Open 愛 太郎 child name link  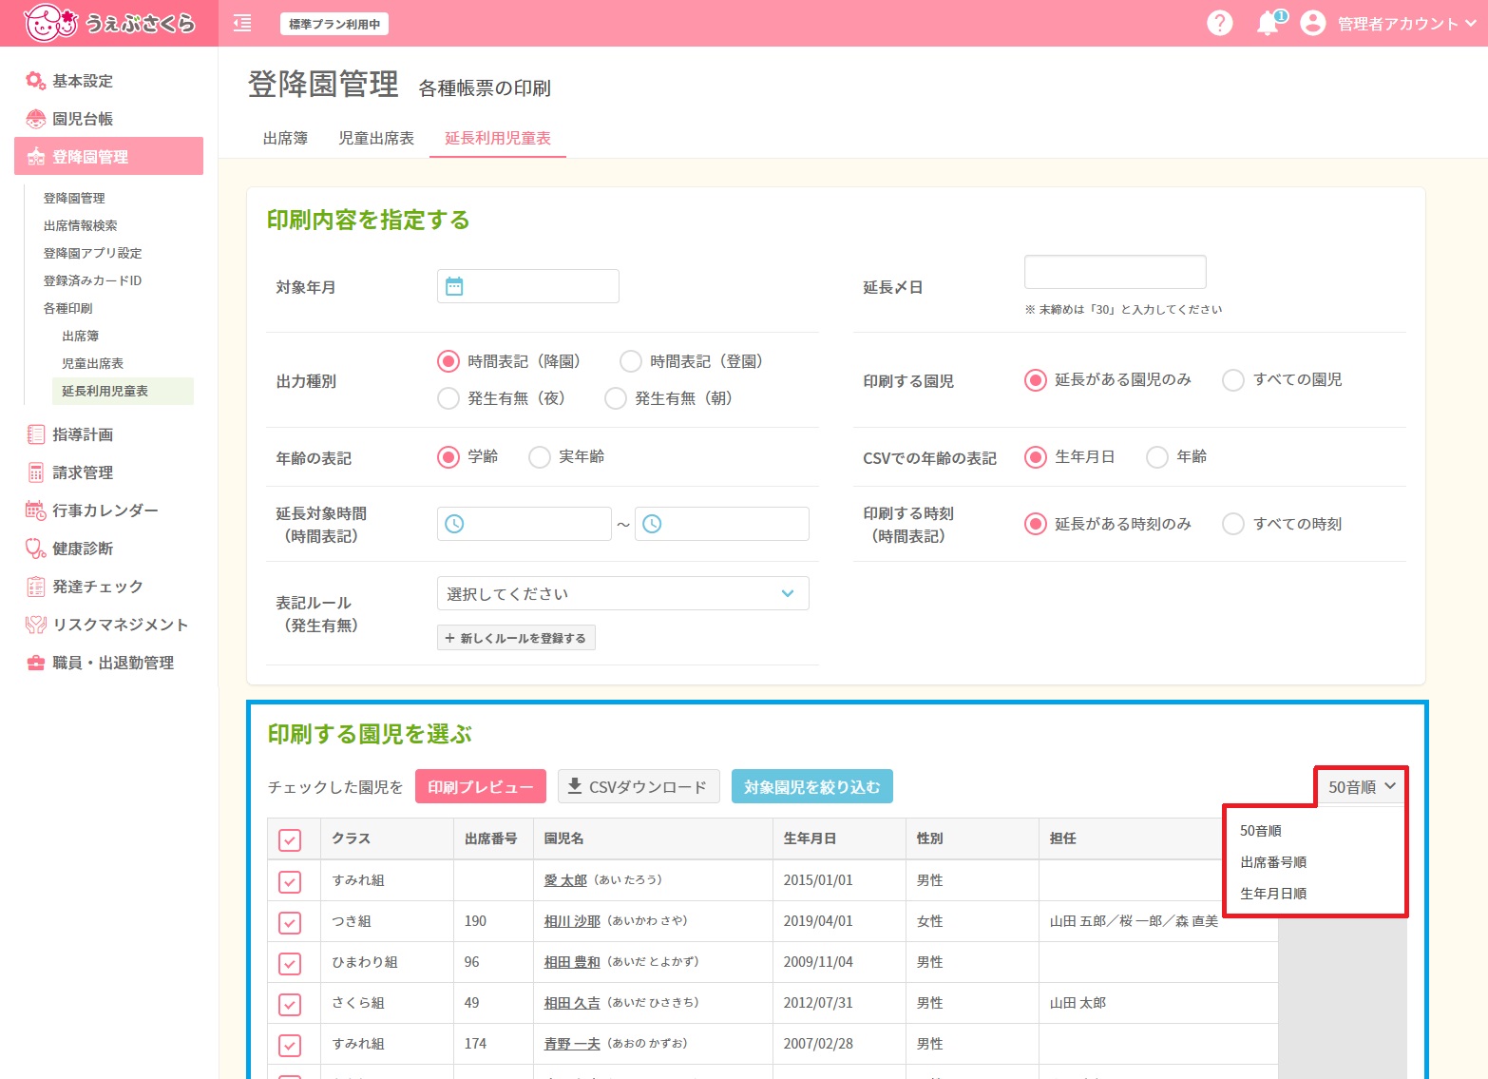click(565, 880)
